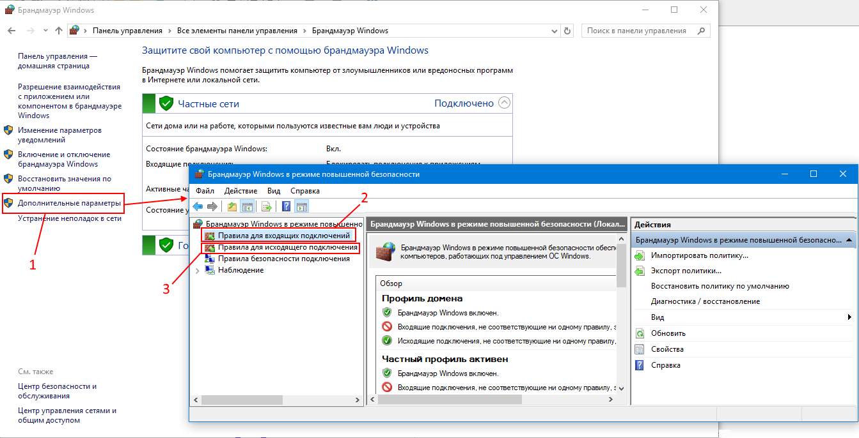Click the Обновить refresh icon in Actions
This screenshot has width=859, height=438.
[639, 333]
